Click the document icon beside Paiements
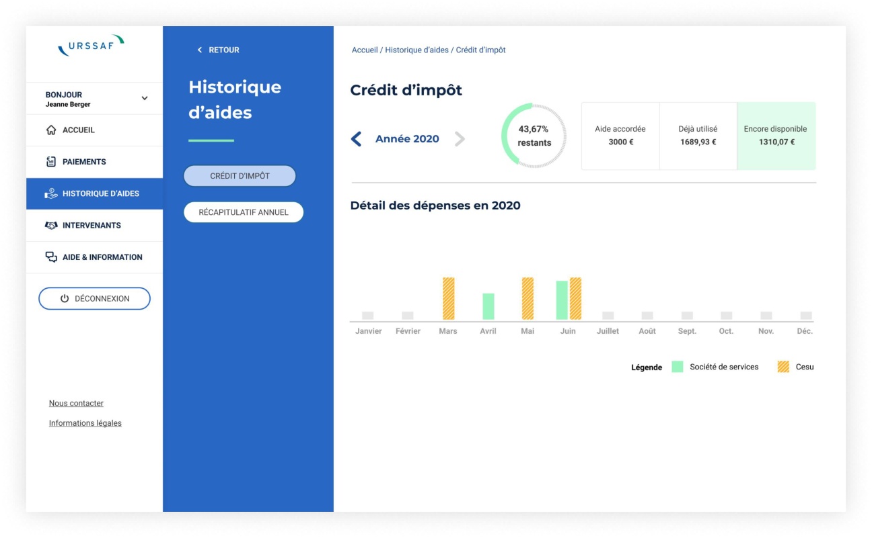Image resolution: width=872 pixels, height=538 pixels. coord(51,162)
